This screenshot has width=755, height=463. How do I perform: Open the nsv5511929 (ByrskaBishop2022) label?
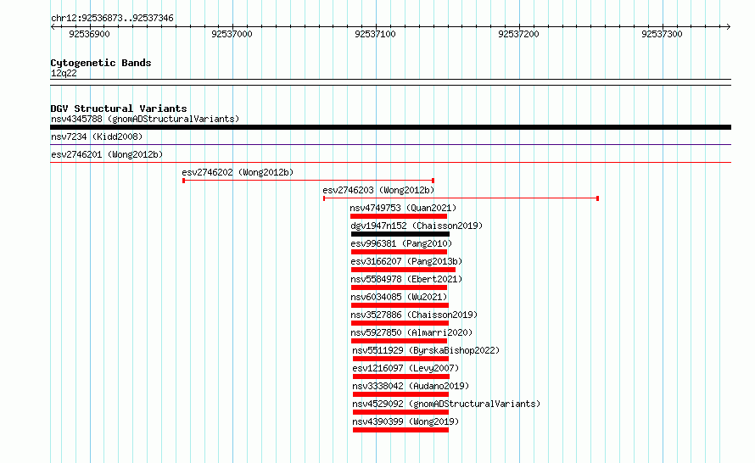[x=426, y=350]
